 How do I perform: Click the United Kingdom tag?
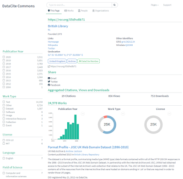tap(57, 61)
